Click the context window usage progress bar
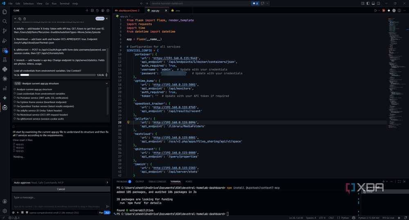The image size is (409, 220). click(x=58, y=75)
